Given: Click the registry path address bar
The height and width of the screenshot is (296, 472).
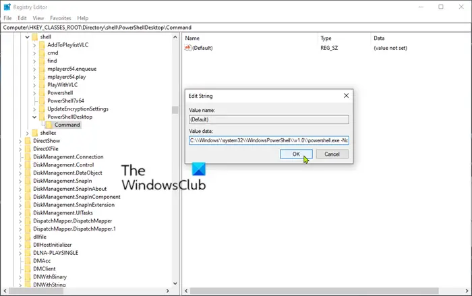Looking at the screenshot, I should 236,28.
